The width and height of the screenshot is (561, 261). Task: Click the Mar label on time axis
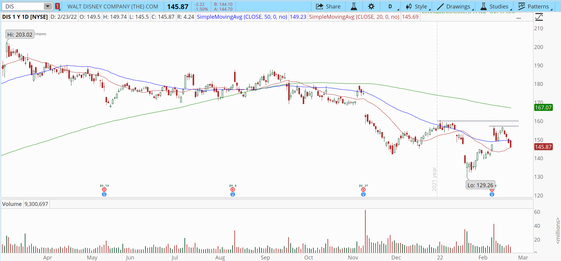(x=523, y=257)
